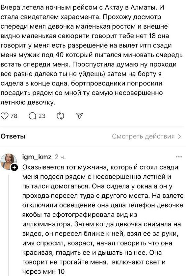186x276 pixels.
Task: Share the post with the paper plane icon
Action: click(79, 116)
